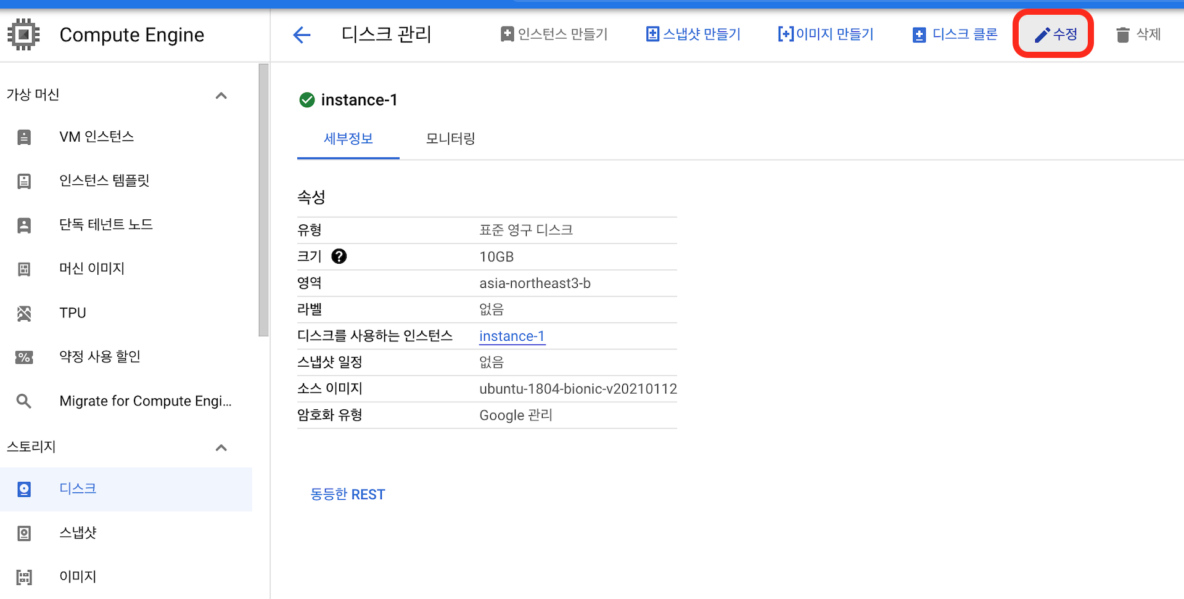This screenshot has height=599, width=1184.
Task: Click the sidebar vertical scrollbar
Action: (264, 200)
